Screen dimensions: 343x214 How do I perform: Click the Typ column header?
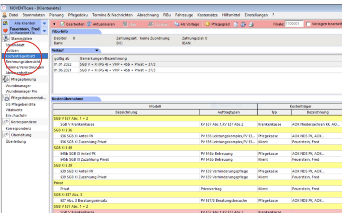[x=274, y=112]
